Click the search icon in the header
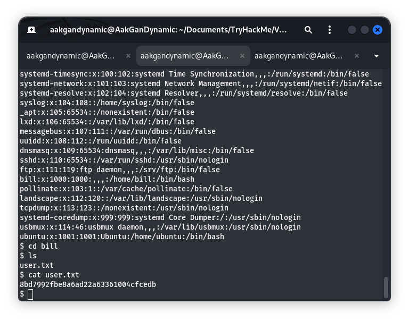409x321 pixels. pos(308,30)
